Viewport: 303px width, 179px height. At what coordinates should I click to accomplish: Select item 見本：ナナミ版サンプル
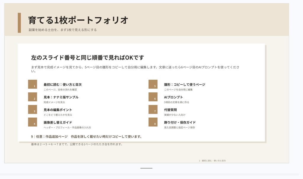point(61,97)
